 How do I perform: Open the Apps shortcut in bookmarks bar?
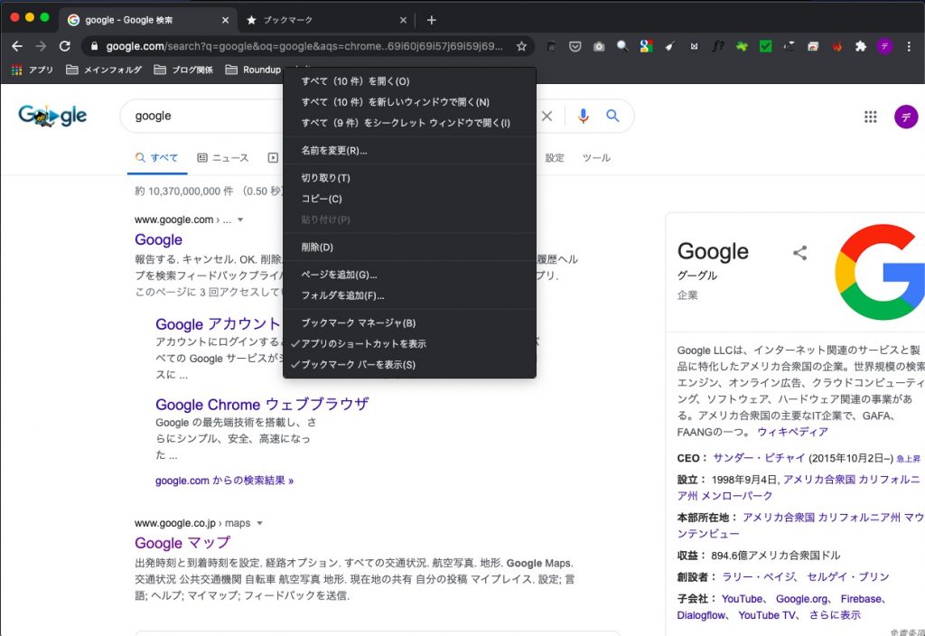pos(33,70)
